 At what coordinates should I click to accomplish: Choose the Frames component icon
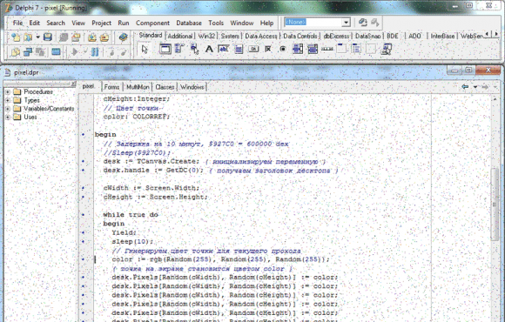(x=165, y=50)
